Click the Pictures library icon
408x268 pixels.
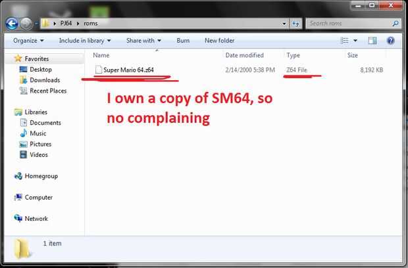click(23, 144)
